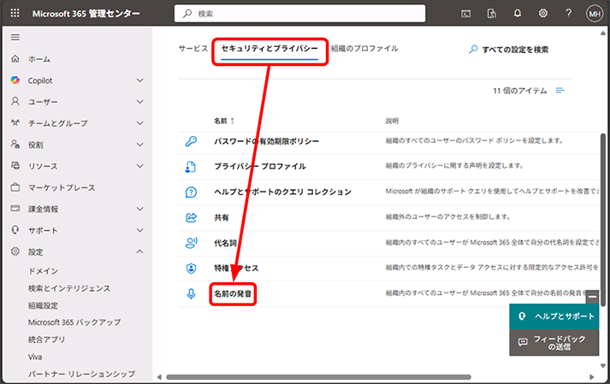Image resolution: width=610 pixels, height=384 pixels.
Task: Click the マーケットプレース bag icon
Action: pyautogui.click(x=15, y=187)
